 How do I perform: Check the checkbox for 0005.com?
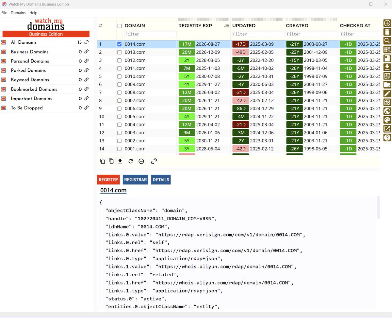[x=119, y=117]
